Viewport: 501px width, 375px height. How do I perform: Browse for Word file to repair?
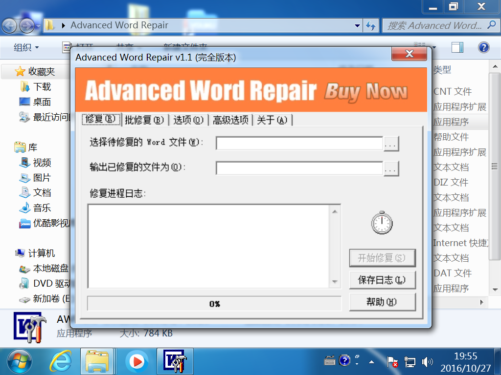[x=391, y=144]
